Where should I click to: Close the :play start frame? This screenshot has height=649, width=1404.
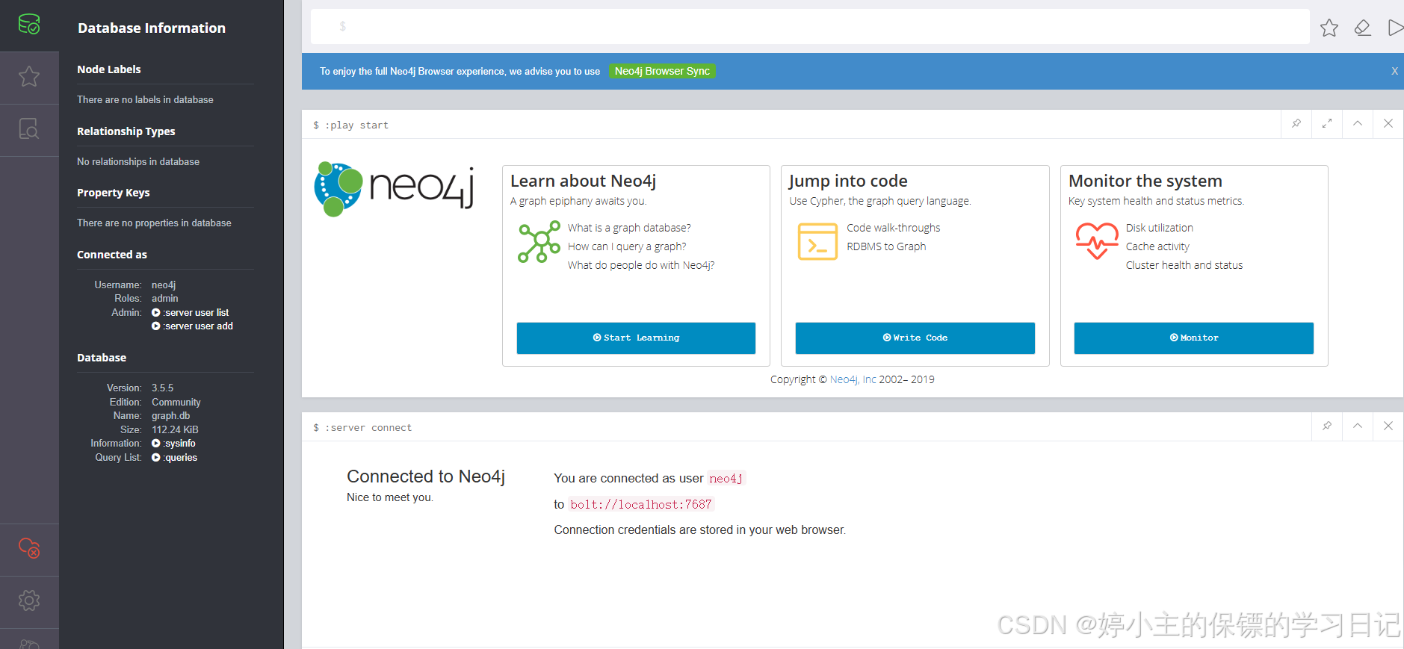click(x=1388, y=124)
